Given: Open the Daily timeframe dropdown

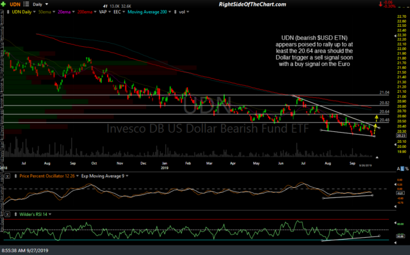Looking at the screenshot, I should 40,4.
